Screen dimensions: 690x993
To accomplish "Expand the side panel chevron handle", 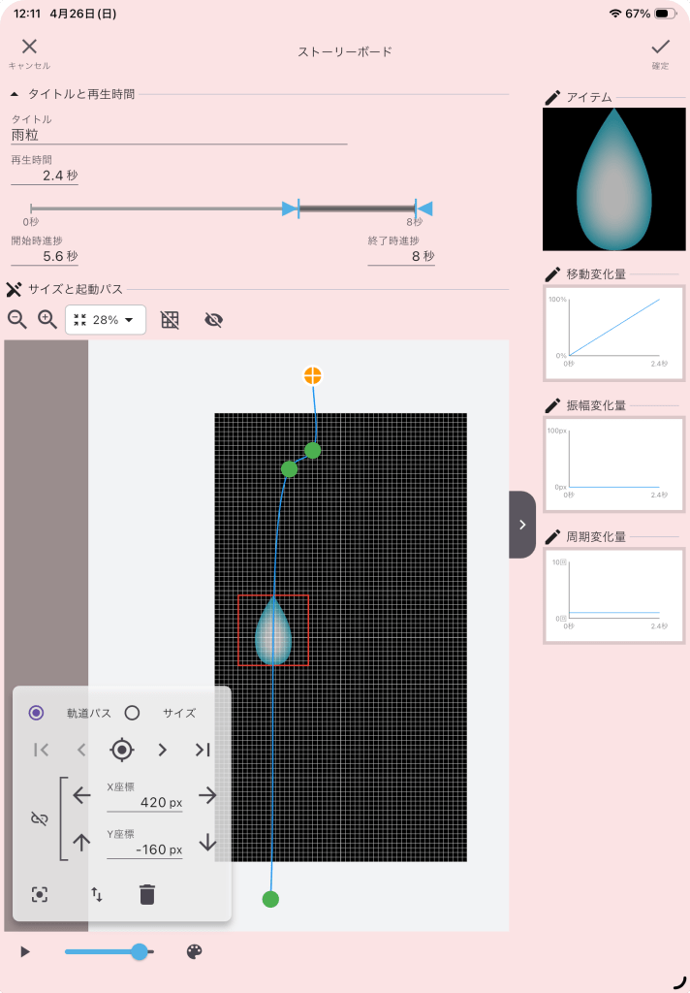I will coord(522,525).
